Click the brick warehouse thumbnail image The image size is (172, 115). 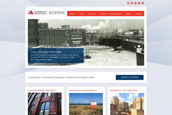45,104
